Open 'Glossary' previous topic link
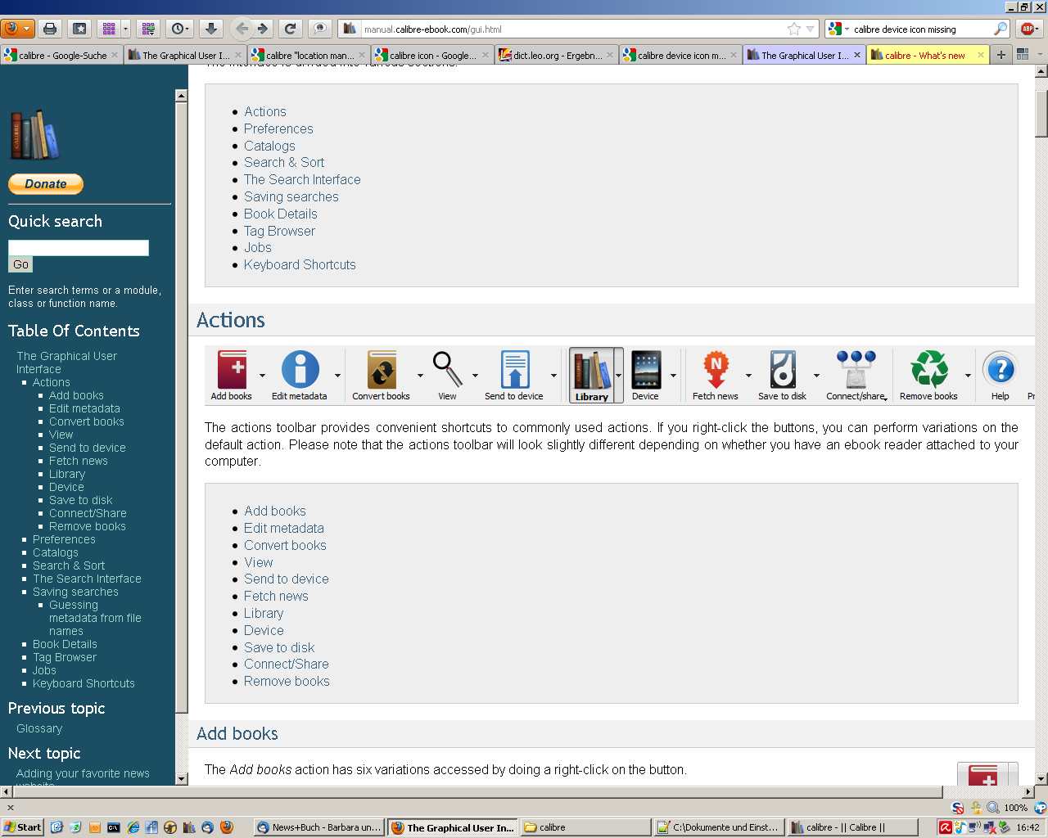1048x838 pixels. click(39, 728)
